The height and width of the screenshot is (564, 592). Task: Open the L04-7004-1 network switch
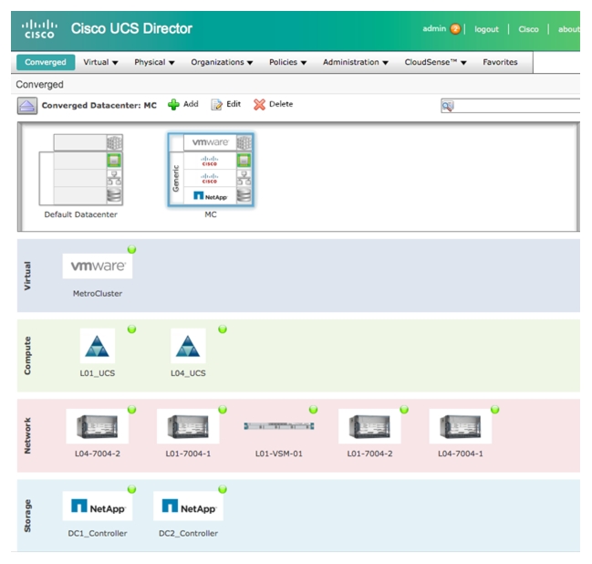[461, 426]
